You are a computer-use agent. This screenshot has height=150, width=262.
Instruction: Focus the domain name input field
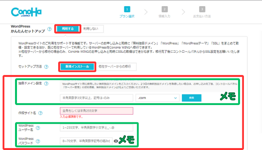point(97,98)
